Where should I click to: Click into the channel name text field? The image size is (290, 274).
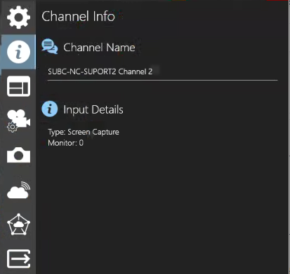tap(162, 71)
